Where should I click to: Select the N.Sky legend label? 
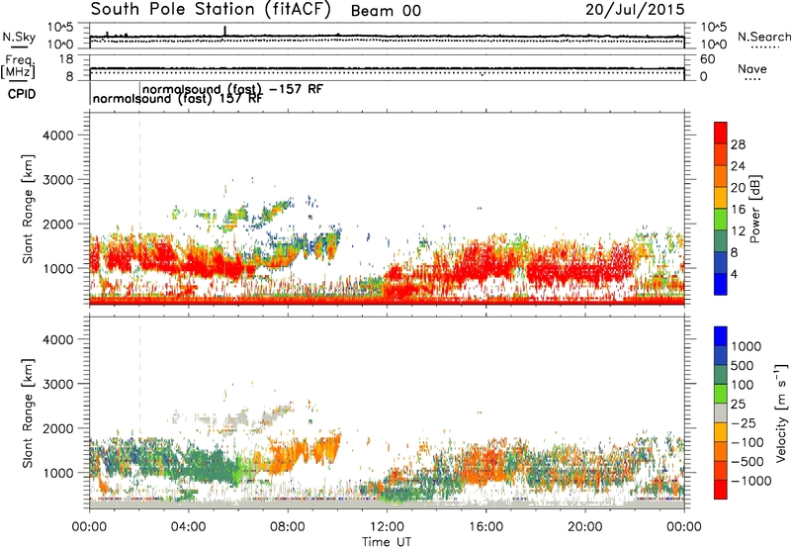tap(19, 37)
